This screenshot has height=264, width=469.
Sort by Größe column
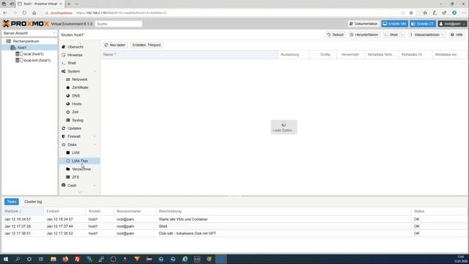point(323,54)
